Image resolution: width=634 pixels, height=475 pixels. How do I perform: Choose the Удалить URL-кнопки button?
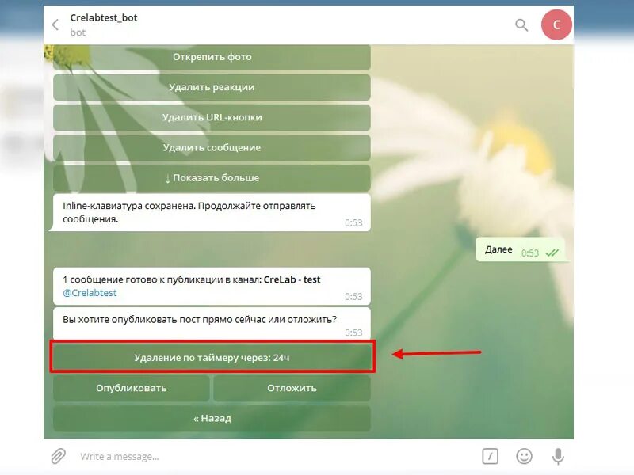(x=212, y=117)
